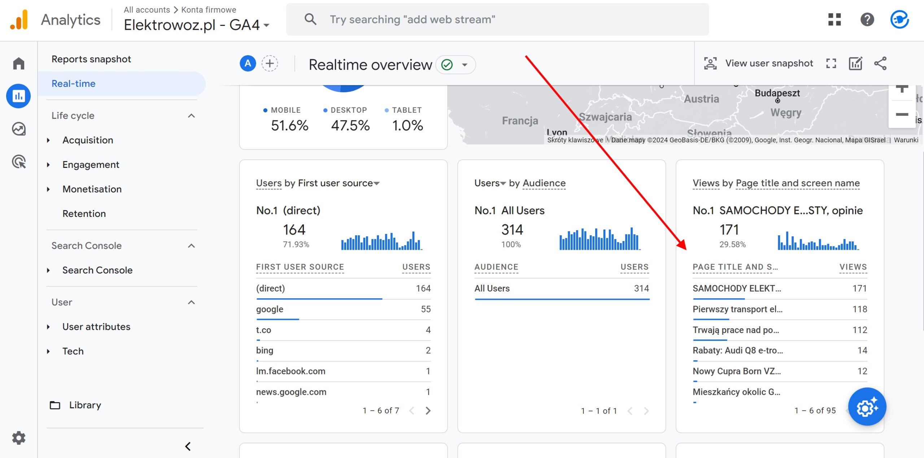
Task: Open the Elektrowoz.pl - GA4 property picker
Action: 197,25
